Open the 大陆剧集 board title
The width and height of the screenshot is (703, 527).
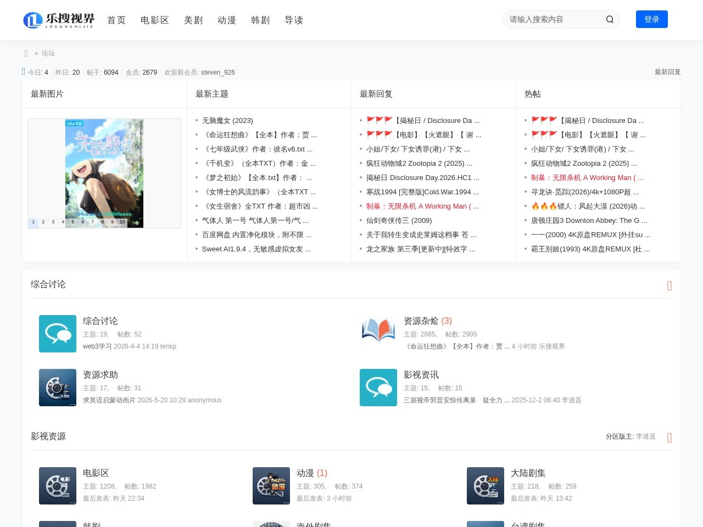[x=528, y=473]
